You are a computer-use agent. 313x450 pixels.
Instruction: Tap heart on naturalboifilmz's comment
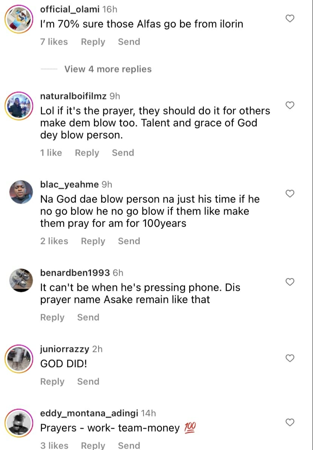point(290,105)
